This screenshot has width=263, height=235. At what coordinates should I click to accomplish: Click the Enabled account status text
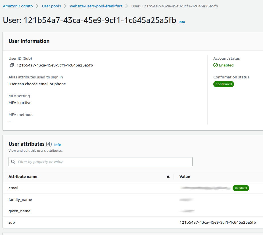click(226, 65)
